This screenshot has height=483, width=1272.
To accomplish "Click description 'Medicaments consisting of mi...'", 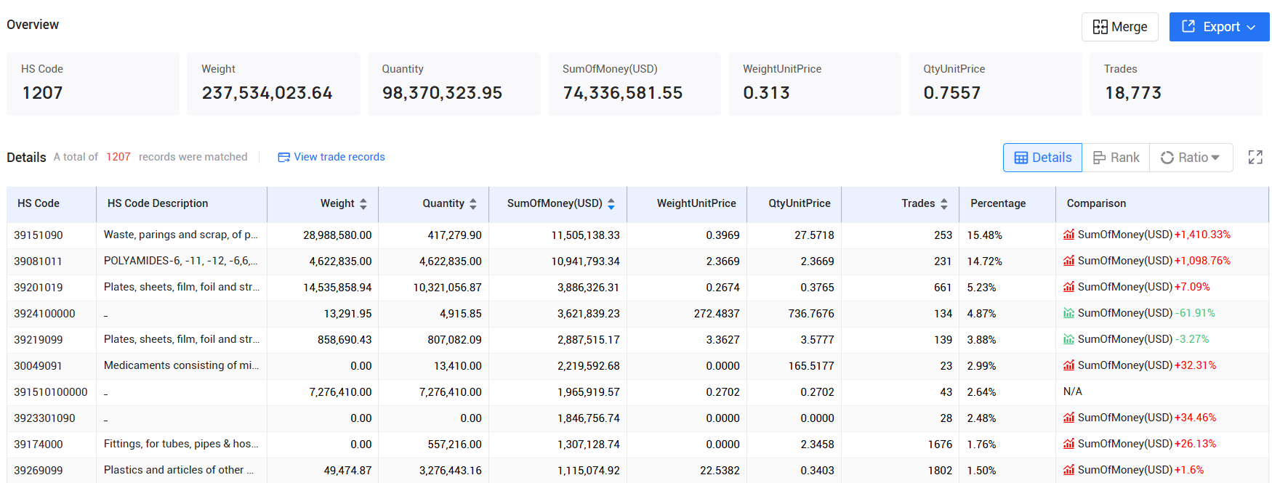I will click(x=181, y=365).
